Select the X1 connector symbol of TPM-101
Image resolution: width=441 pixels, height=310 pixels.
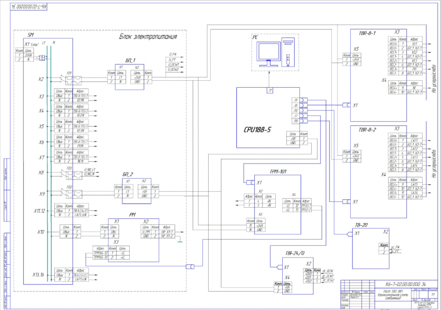250,182
